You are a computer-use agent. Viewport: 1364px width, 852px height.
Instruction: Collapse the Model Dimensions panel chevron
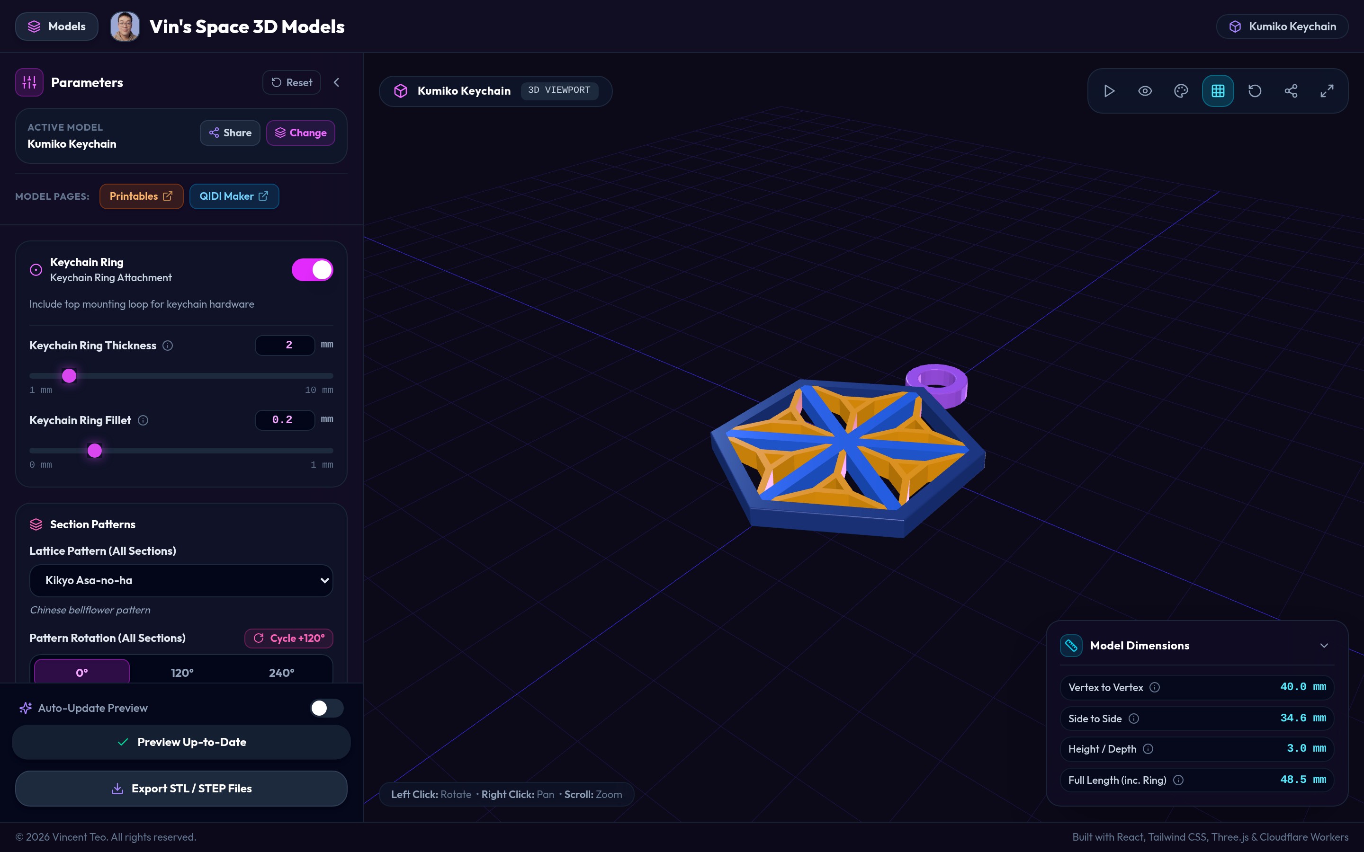[1324, 646]
